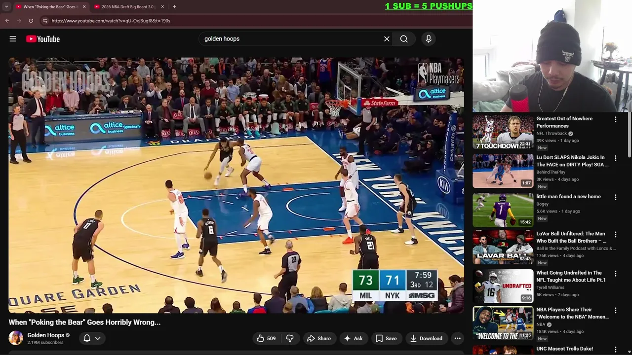This screenshot has height=355, width=632.
Task: Open the Going Undrafted in the NFL thumbnail
Action: tap(503, 286)
